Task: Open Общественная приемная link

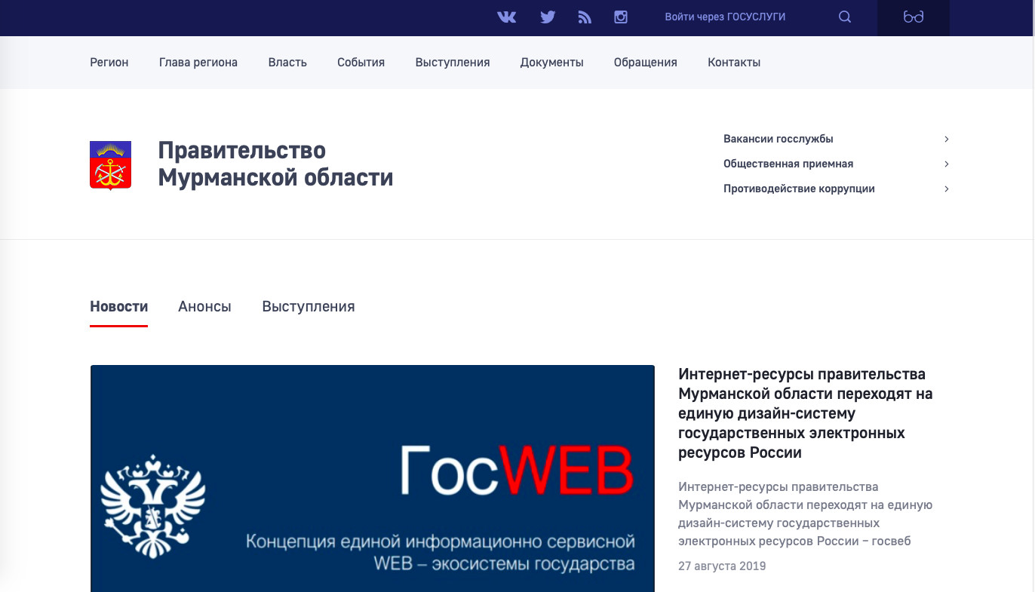Action: (x=788, y=164)
